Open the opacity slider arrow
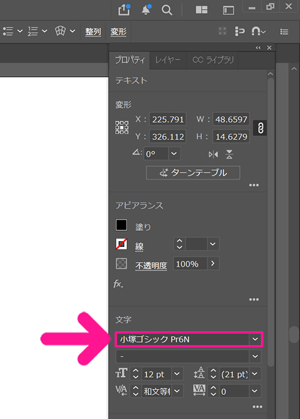Image resolution: width=300 pixels, height=419 pixels. 213,263
